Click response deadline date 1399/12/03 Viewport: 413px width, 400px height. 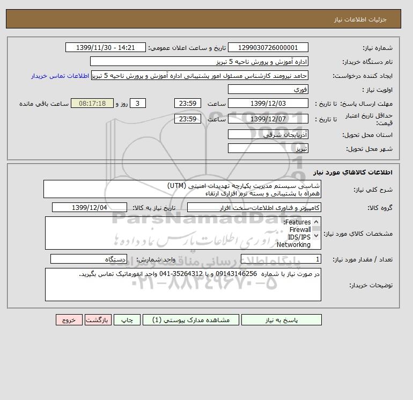click(268, 104)
